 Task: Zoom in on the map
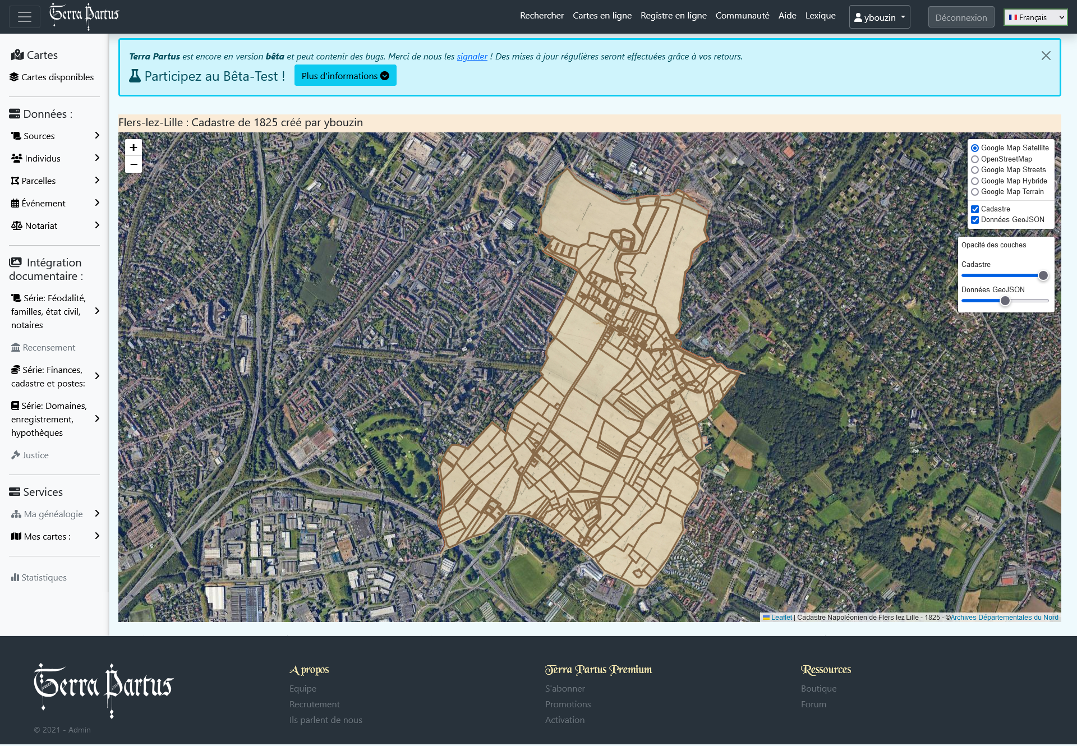point(134,148)
